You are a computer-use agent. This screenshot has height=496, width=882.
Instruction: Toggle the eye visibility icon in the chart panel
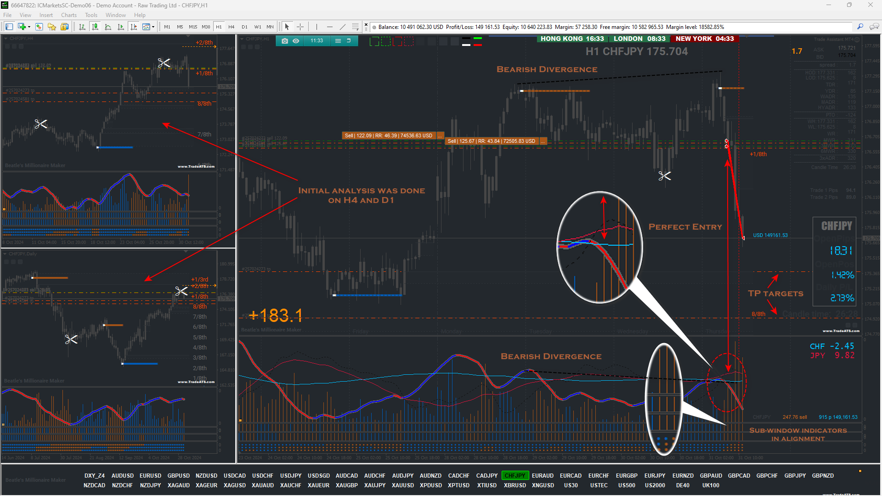[296, 41]
